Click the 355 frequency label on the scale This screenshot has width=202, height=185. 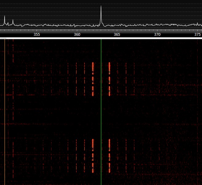pos(37,35)
